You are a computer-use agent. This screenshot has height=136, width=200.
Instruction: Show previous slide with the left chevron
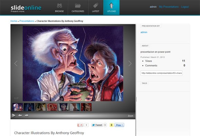click(x=16, y=63)
